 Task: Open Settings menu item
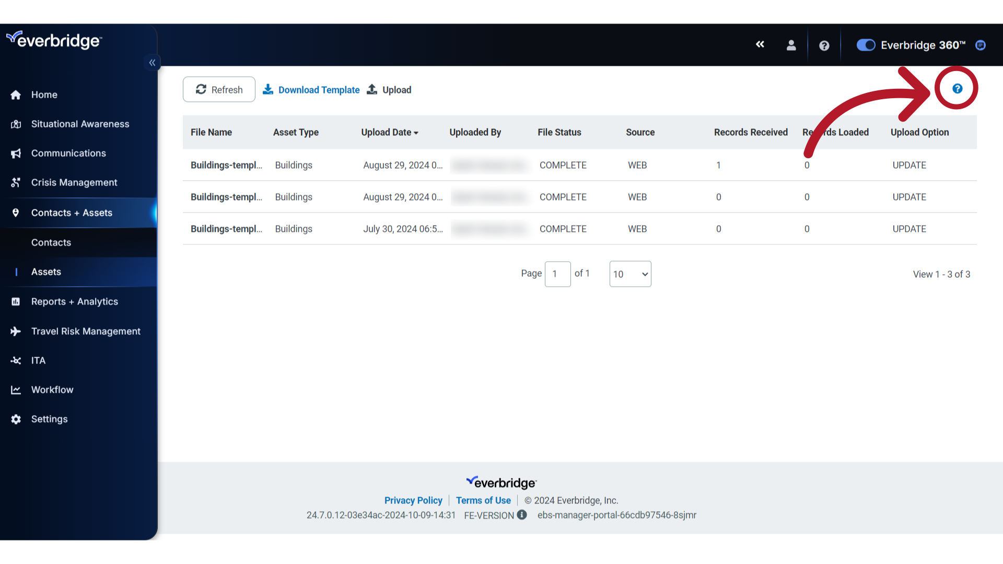point(50,419)
